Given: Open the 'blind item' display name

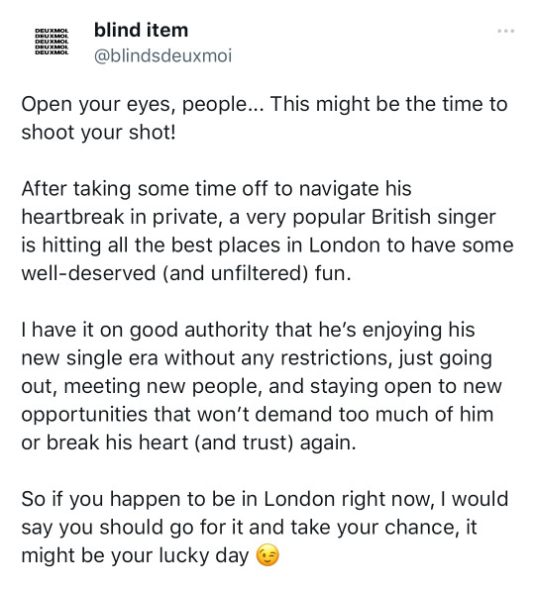Looking at the screenshot, I should pos(141,30).
